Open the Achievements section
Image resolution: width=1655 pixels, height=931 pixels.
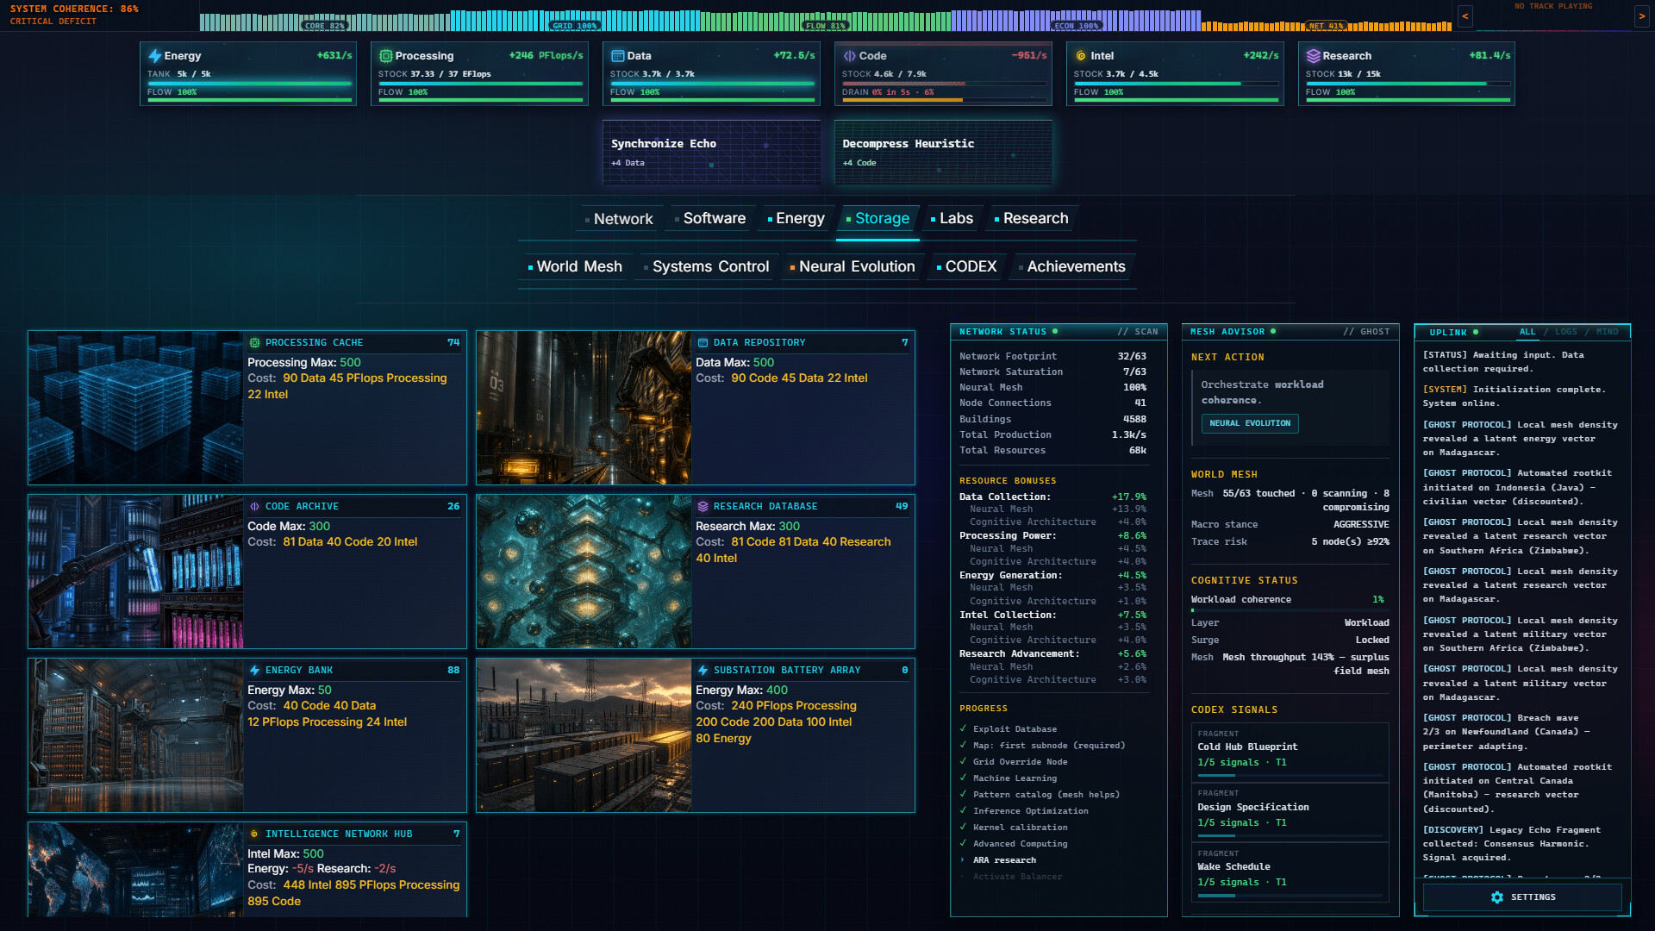click(x=1073, y=267)
